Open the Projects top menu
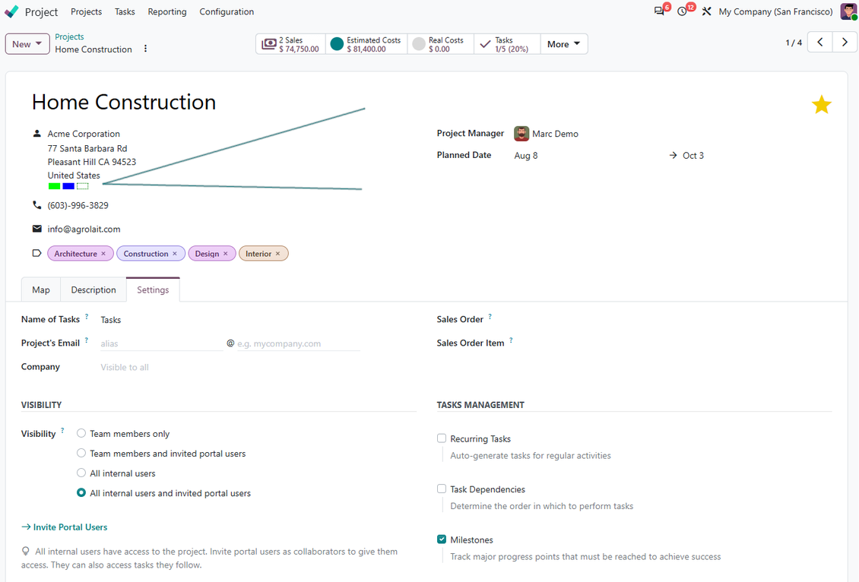859x582 pixels. (x=86, y=11)
